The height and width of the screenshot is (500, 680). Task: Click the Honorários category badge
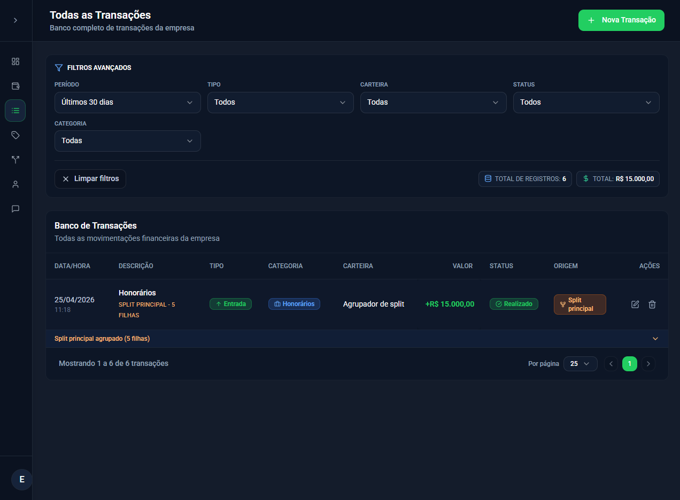click(294, 304)
